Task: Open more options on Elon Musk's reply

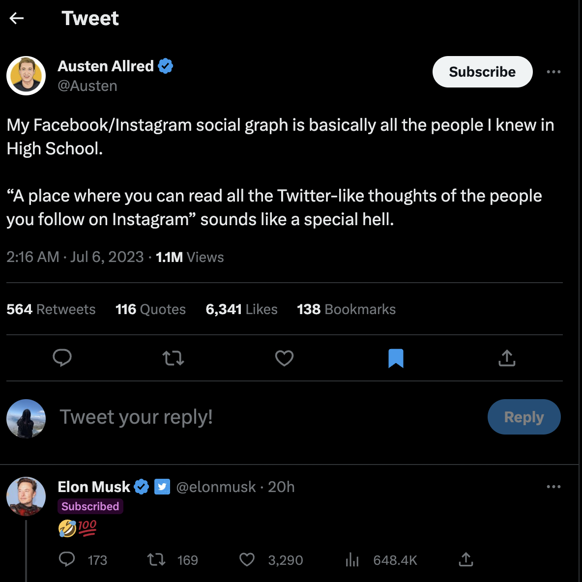Action: pos(553,487)
